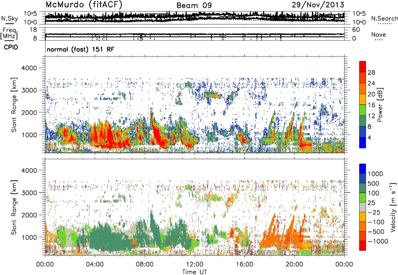Click the orange 20–24 dB Power colorbar segment
The image size is (398, 275).
point(363,89)
